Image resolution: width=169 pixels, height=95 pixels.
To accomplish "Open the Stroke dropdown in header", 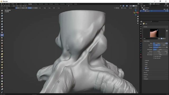I will 50,8.
